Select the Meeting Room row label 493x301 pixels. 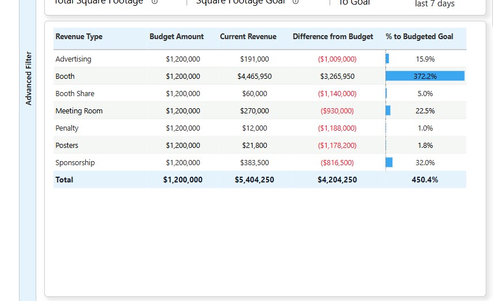pos(79,111)
